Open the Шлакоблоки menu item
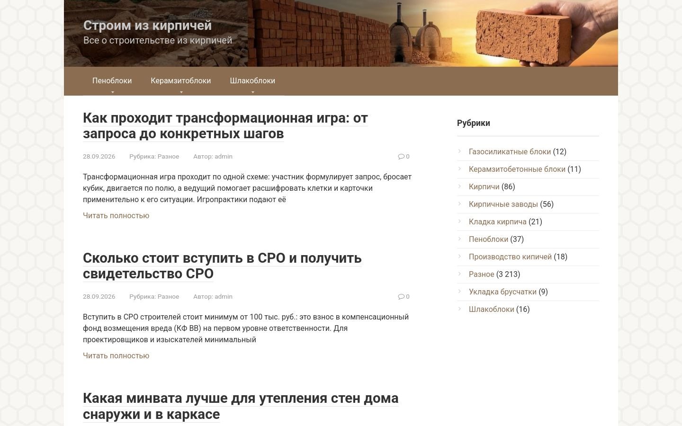 252,80
